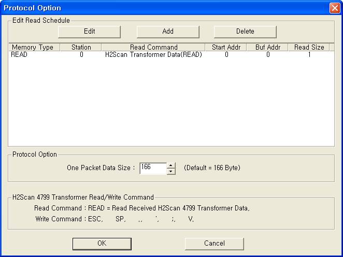Cancel the Protocol Option dialog

click(214, 243)
